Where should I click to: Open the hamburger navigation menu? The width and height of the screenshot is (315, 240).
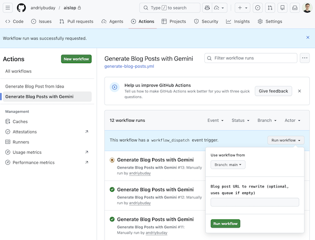click(x=8, y=8)
